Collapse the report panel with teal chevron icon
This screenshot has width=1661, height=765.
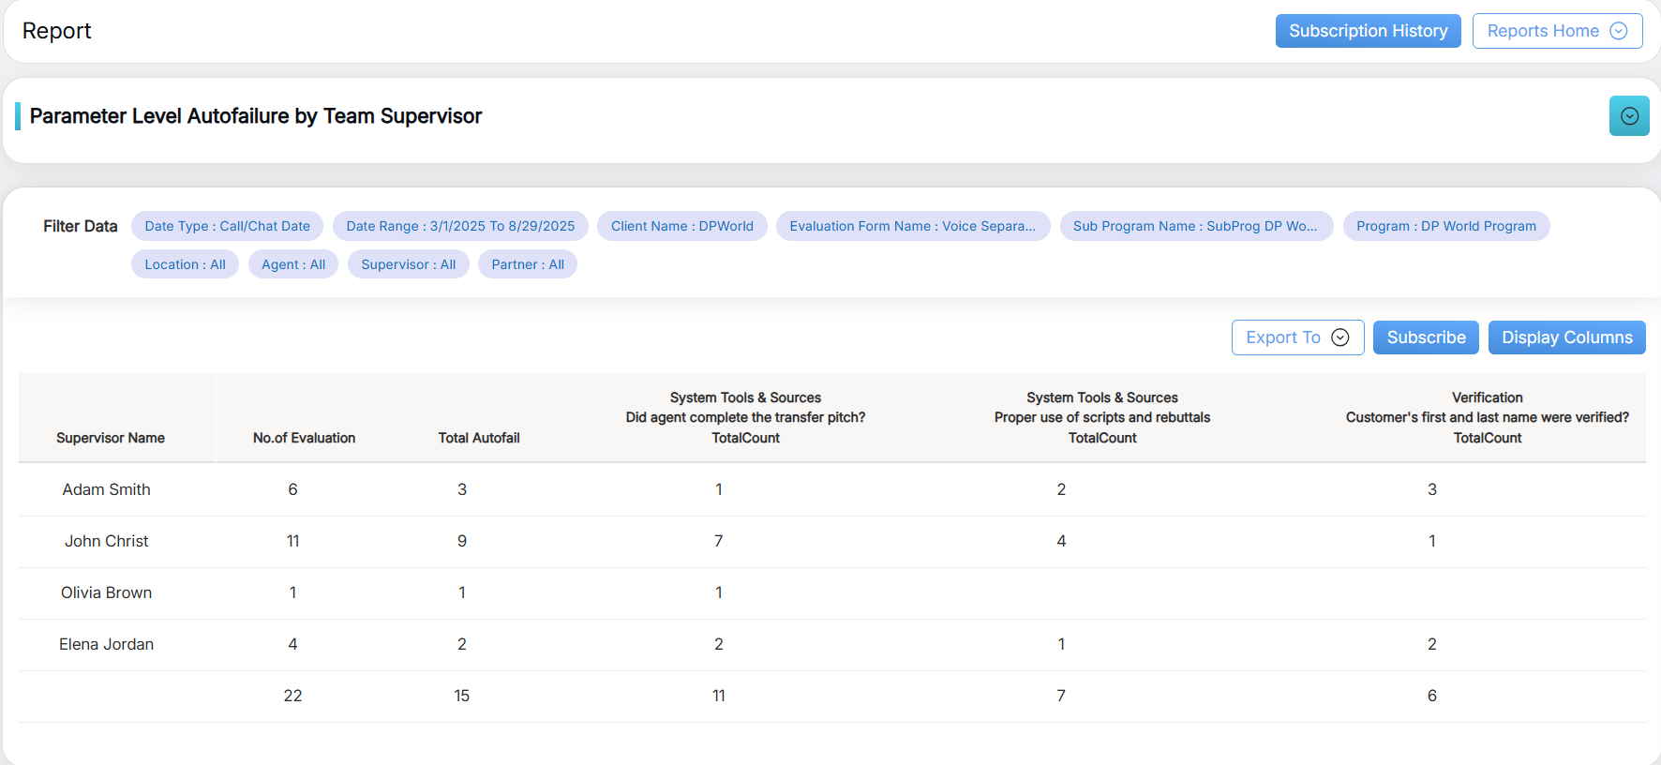pyautogui.click(x=1629, y=116)
